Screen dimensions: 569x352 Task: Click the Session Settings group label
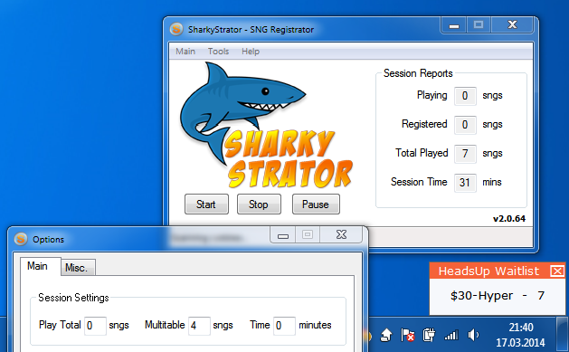pyautogui.click(x=73, y=298)
